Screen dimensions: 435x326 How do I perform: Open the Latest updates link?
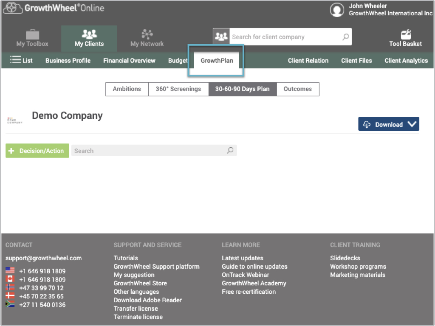243,258
